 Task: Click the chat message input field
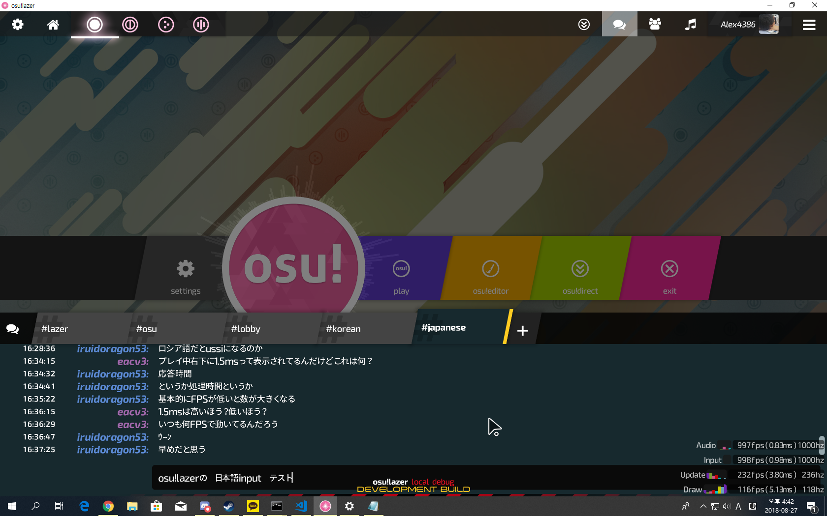point(345,478)
